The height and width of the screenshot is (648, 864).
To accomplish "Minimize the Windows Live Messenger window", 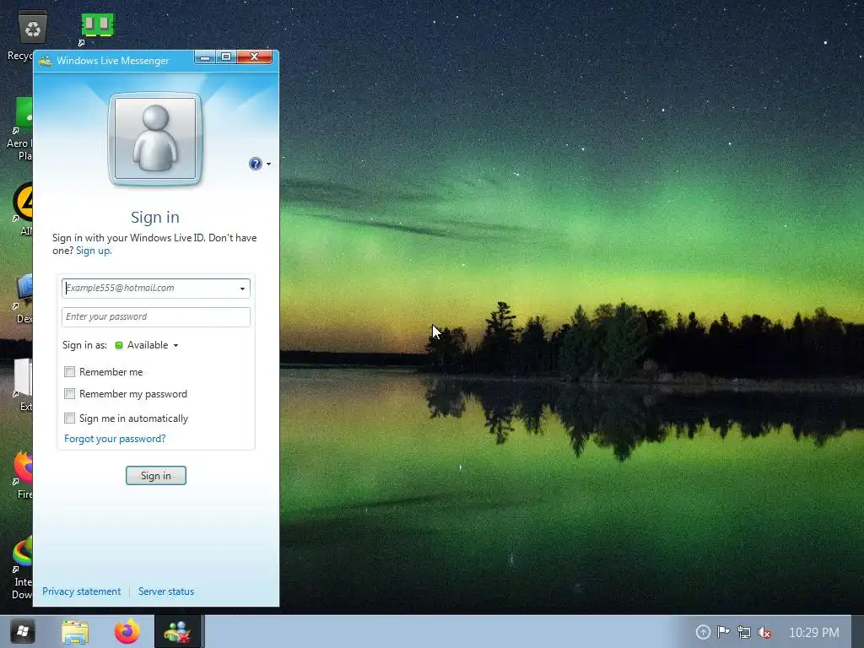I will pyautogui.click(x=205, y=57).
